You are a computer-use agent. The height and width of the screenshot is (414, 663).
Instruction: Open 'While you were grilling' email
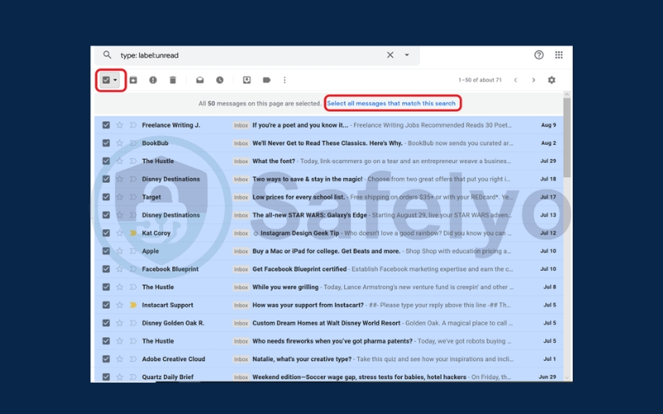(285, 287)
